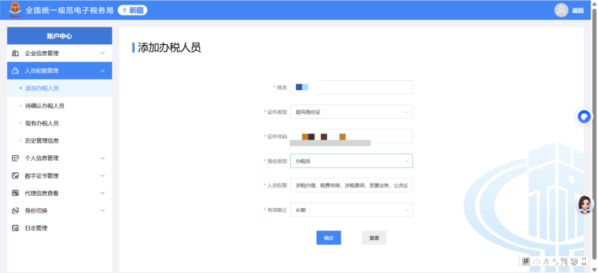Click the 个人信息管理 sidebar icon
598x273 pixels.
tap(16, 158)
